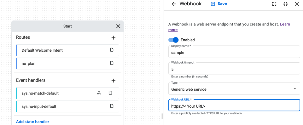
Task: Toggle the Enabled webhook switch
Action: 174,40
